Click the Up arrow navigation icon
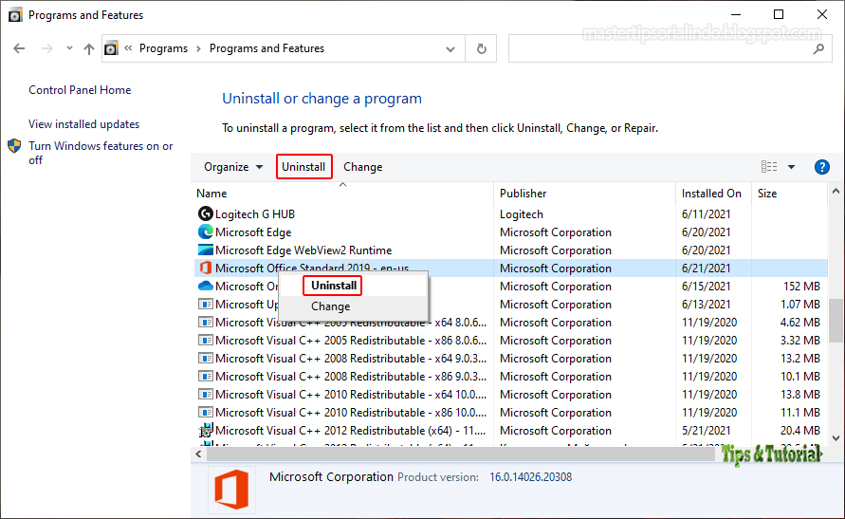 pyautogui.click(x=89, y=48)
